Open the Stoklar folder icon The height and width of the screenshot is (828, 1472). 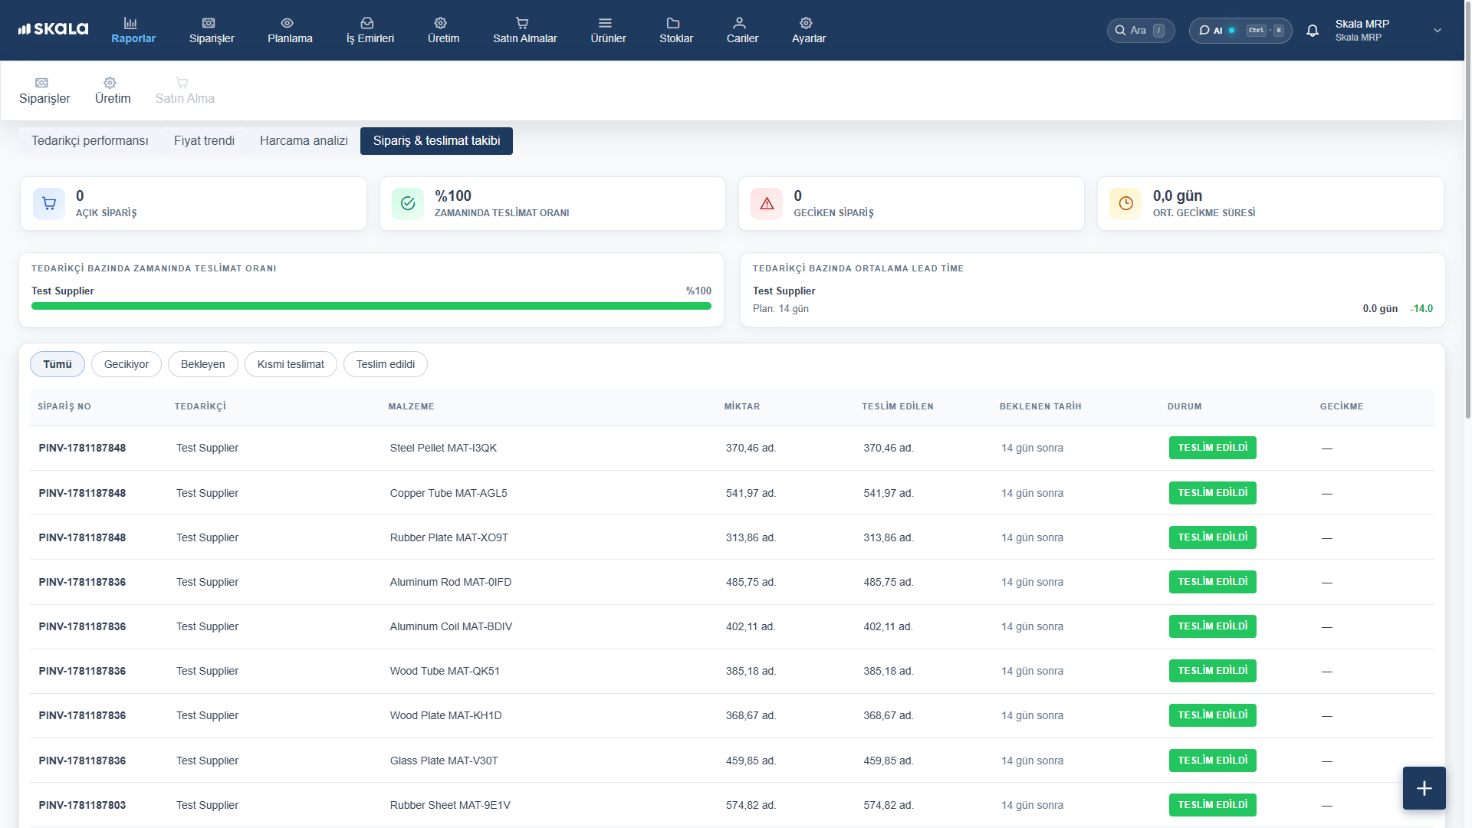[673, 23]
